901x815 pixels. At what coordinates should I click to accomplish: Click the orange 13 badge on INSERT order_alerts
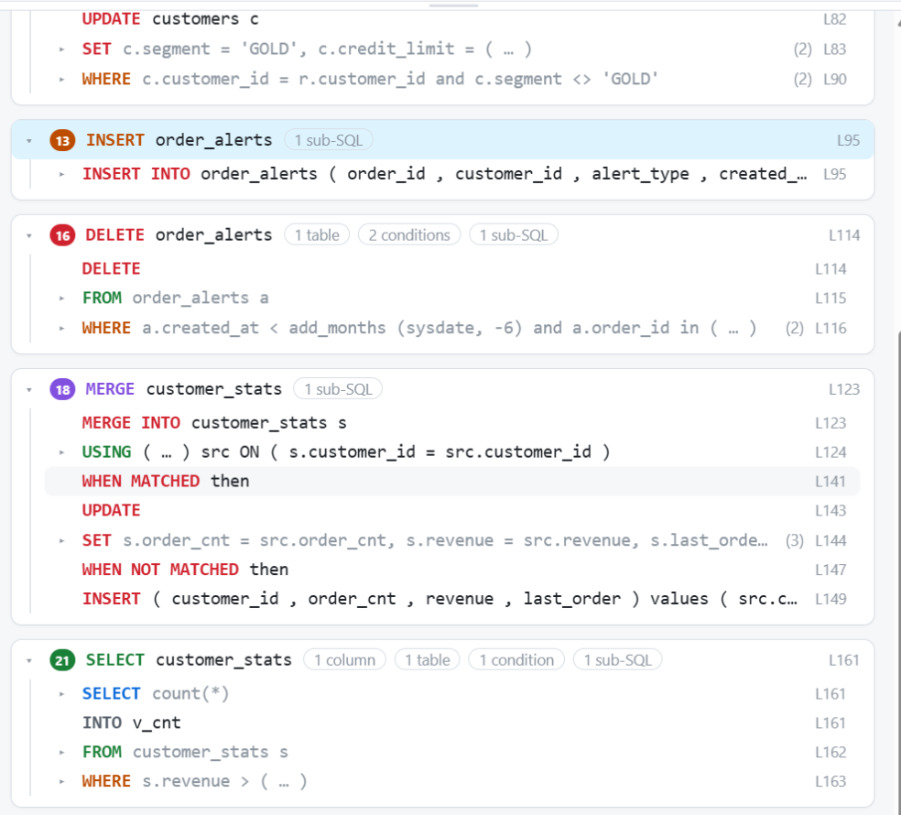62,140
